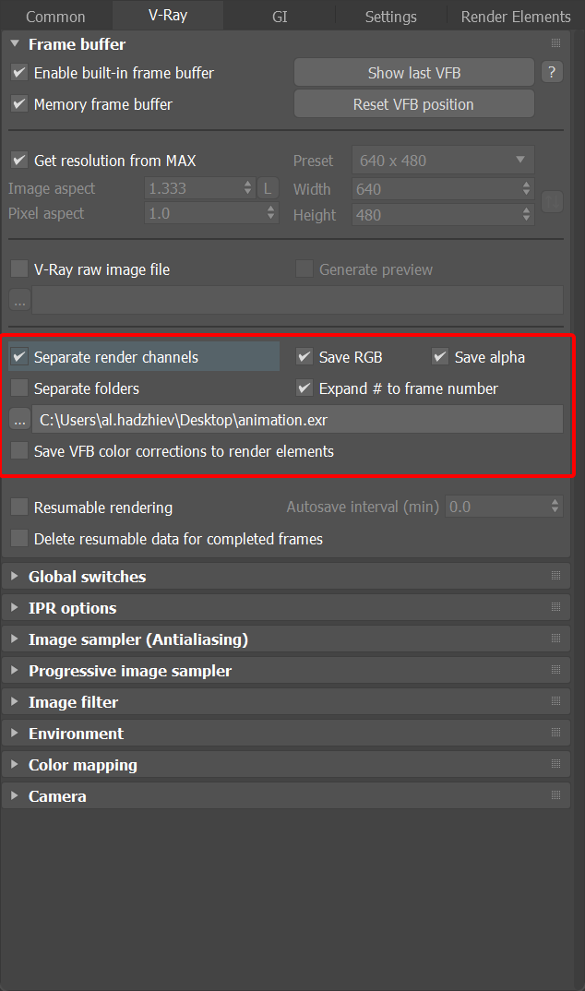Click browse button for V-Ray raw image file
Image resolution: width=585 pixels, height=991 pixels.
click(19, 300)
